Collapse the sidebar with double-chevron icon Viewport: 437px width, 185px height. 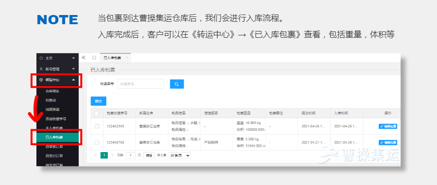[84, 58]
